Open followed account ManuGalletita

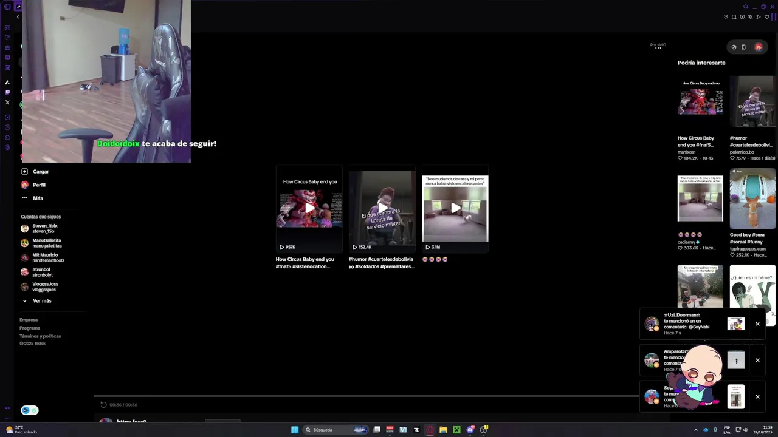(41, 243)
